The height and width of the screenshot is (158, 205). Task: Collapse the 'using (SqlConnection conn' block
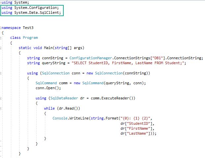tap(1, 73)
